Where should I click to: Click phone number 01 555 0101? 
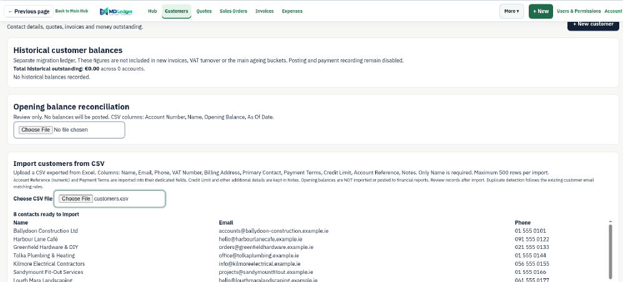531,231
